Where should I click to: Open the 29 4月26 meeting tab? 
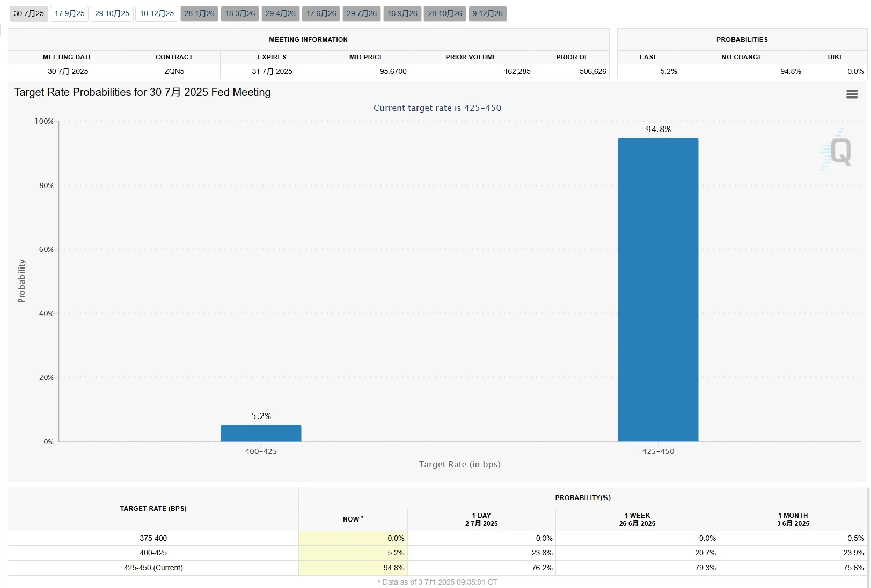tap(281, 13)
